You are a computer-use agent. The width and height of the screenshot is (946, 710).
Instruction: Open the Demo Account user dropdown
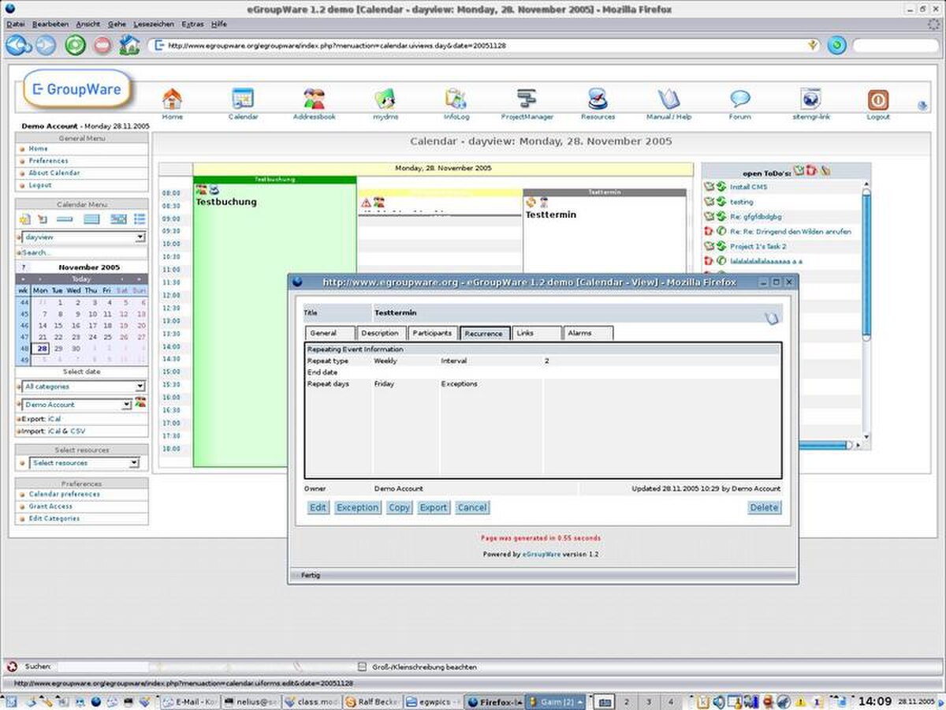[77, 405]
